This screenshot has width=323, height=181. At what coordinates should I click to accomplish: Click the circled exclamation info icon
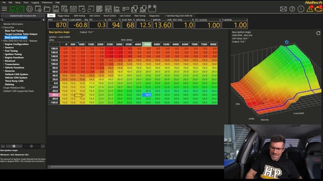click(301, 9)
